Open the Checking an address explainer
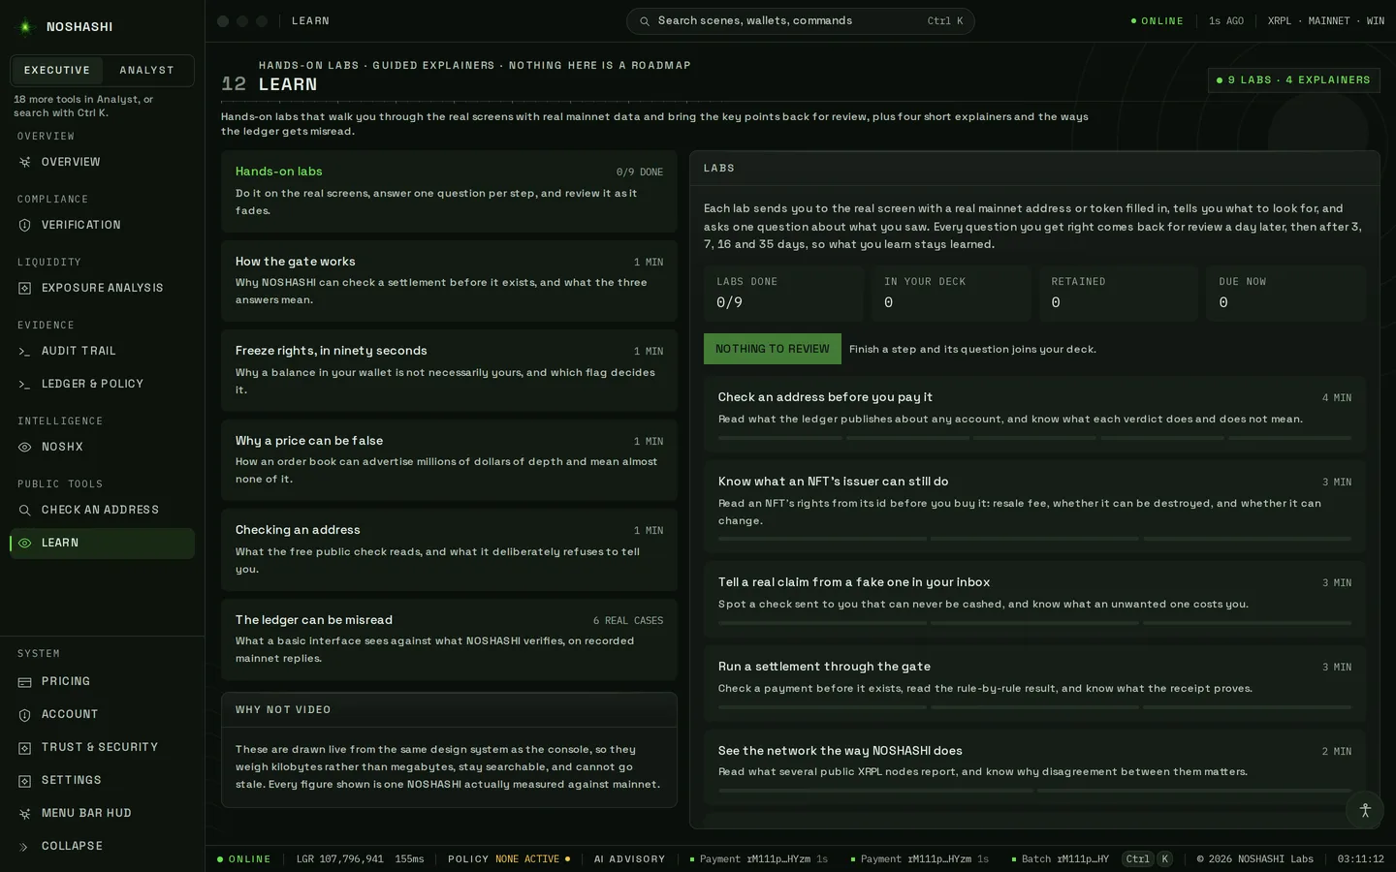Screen dimensions: 1396x872 449,549
